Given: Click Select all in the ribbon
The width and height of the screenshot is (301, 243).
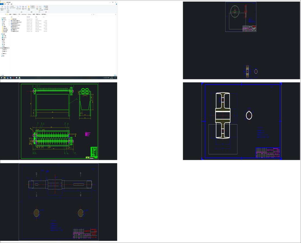Looking at the screenshot, I should coord(46,6).
